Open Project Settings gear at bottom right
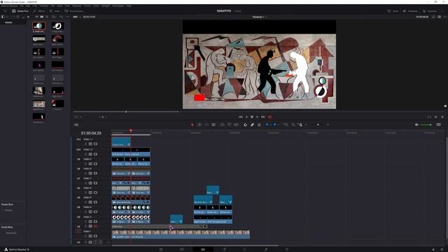The image size is (448, 252). coord(442,249)
